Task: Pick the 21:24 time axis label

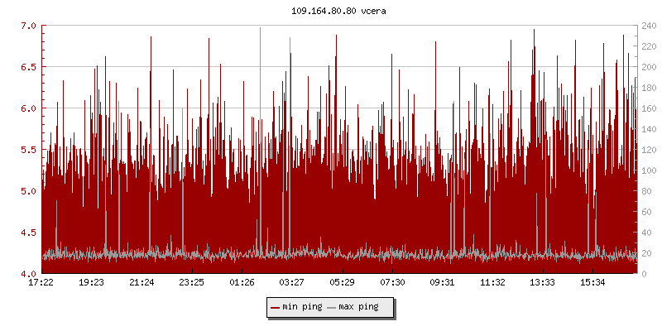Action: click(x=142, y=283)
